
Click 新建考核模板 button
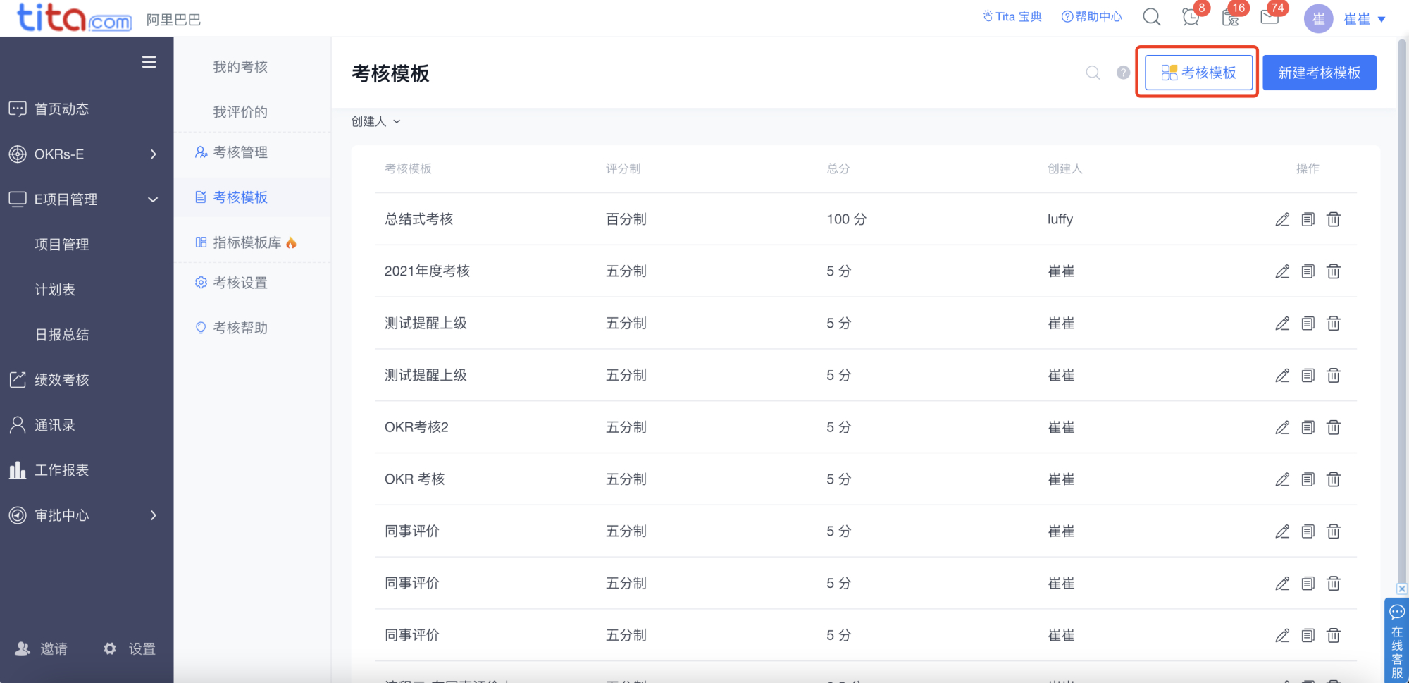[1319, 73]
